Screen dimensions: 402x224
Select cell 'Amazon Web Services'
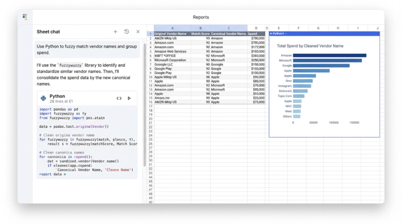(172, 52)
